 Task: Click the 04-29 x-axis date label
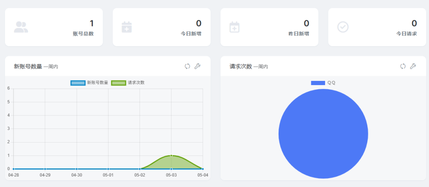tap(45, 175)
